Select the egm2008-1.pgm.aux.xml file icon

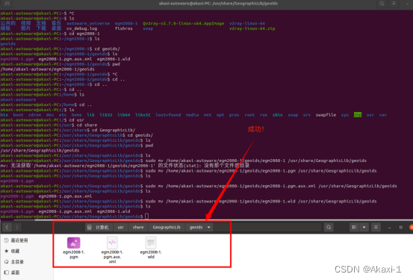pyautogui.click(x=112, y=243)
